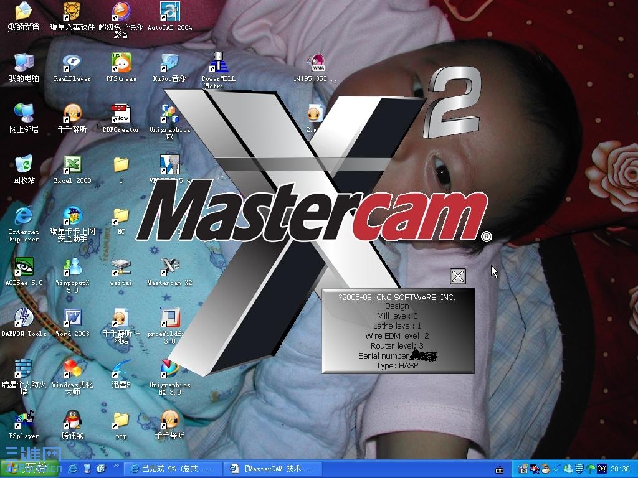Open the ptp folder shortcut

pyautogui.click(x=121, y=425)
